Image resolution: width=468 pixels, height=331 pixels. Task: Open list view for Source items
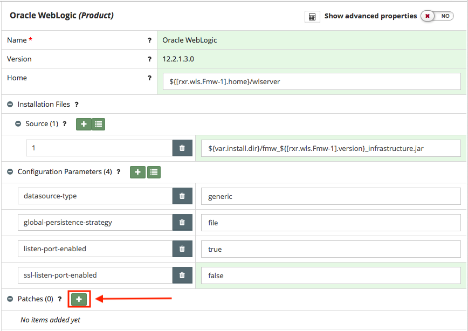pyautogui.click(x=98, y=124)
